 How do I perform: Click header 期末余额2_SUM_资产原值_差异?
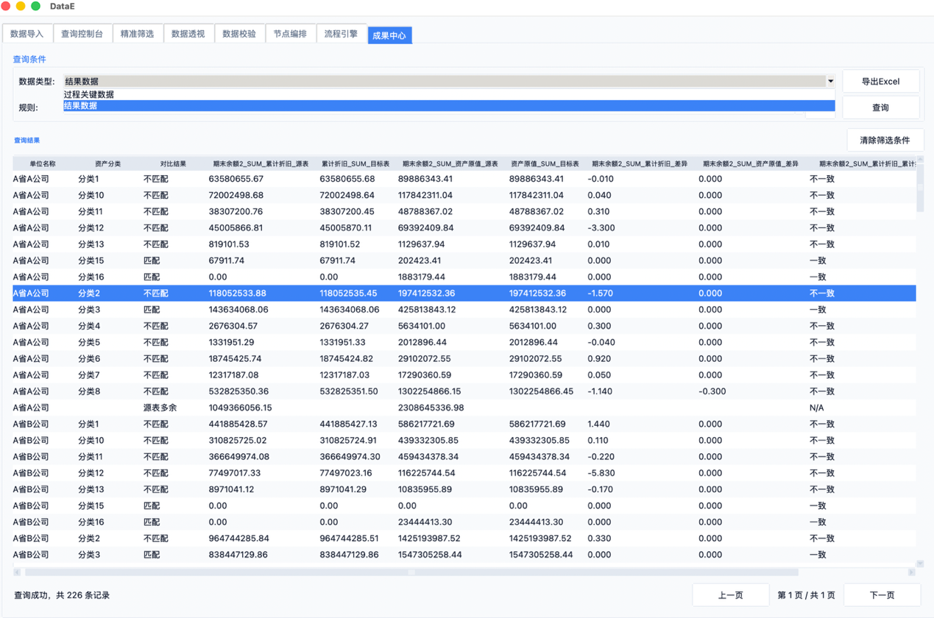tap(751, 163)
